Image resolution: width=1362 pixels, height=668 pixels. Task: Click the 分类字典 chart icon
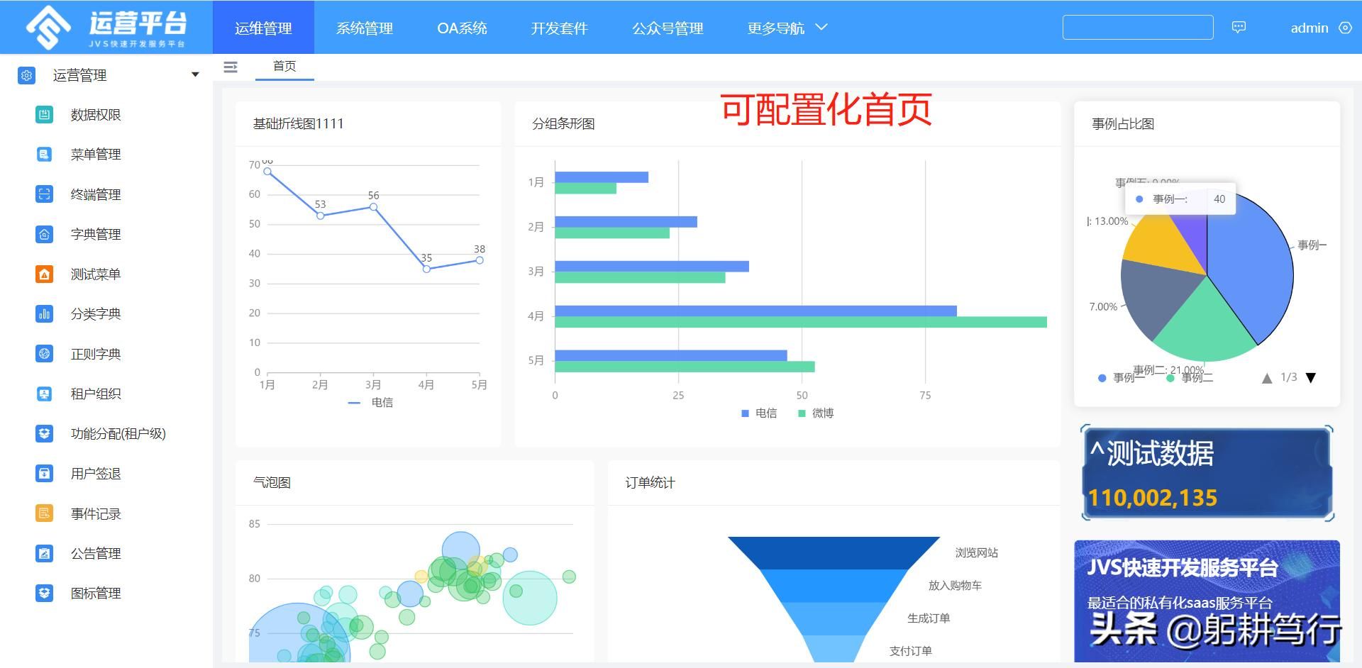(x=44, y=313)
